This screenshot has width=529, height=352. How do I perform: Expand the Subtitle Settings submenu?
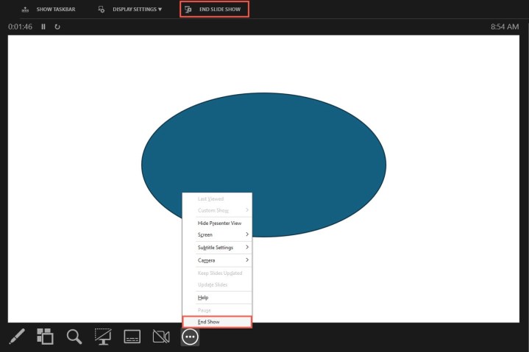(x=217, y=248)
